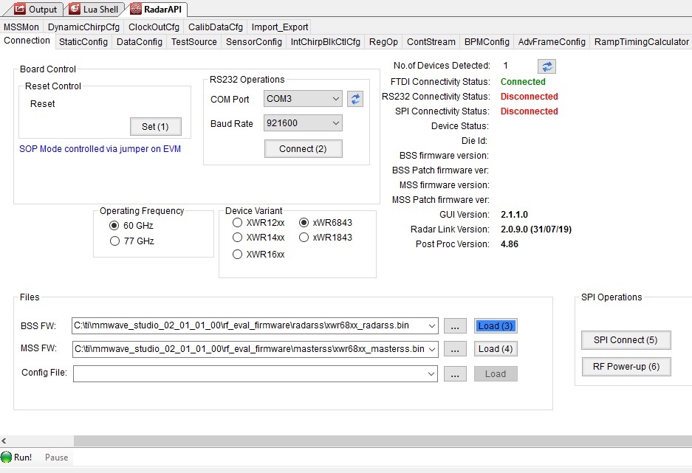Screen dimensions: 692x473
Task: Open the SensorConfig tab
Action: tap(253, 41)
